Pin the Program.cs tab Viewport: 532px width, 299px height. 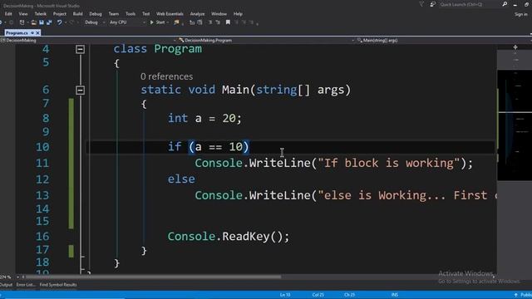(32, 33)
